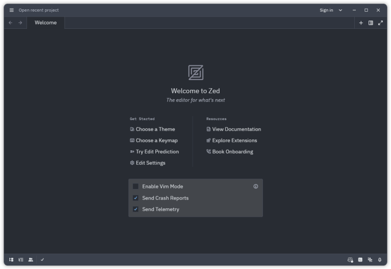The image size is (391, 269).
Task: Toggle the Outline Panel icon
Action: pyautogui.click(x=21, y=260)
